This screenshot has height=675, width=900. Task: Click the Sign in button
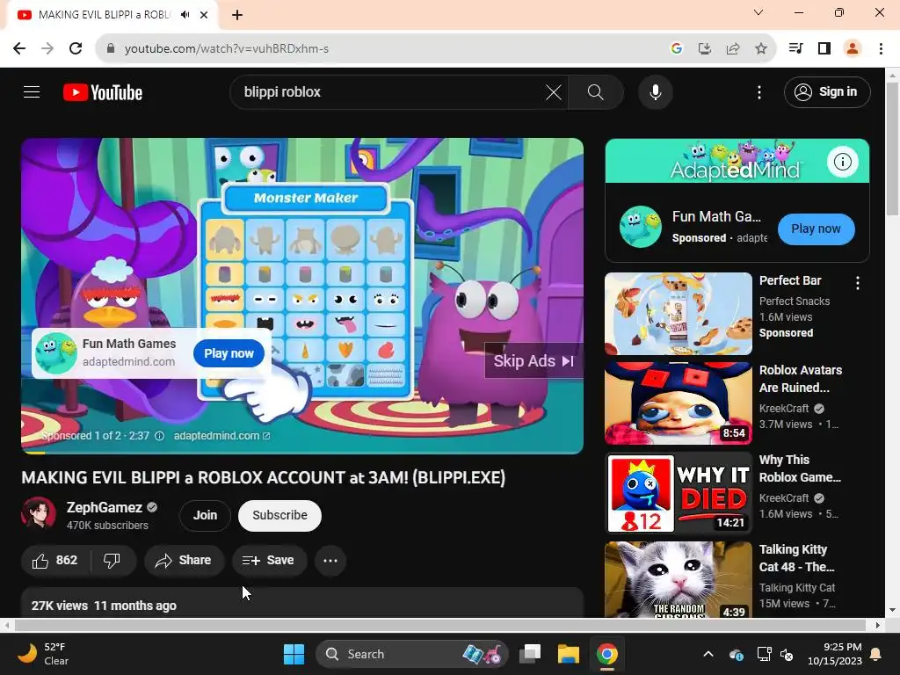827,91
